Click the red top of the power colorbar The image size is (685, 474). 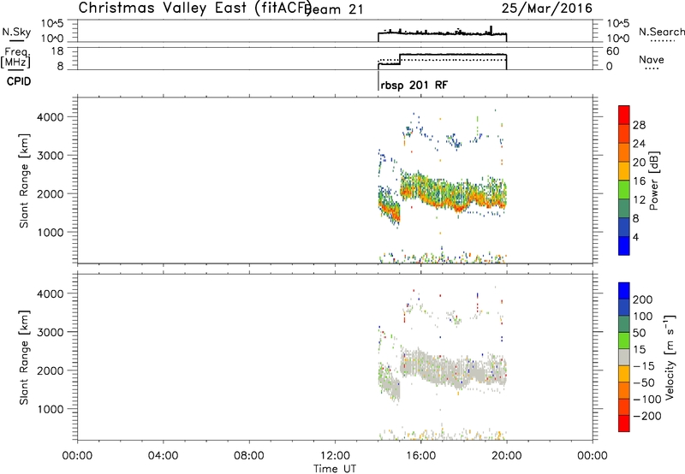[x=624, y=115]
